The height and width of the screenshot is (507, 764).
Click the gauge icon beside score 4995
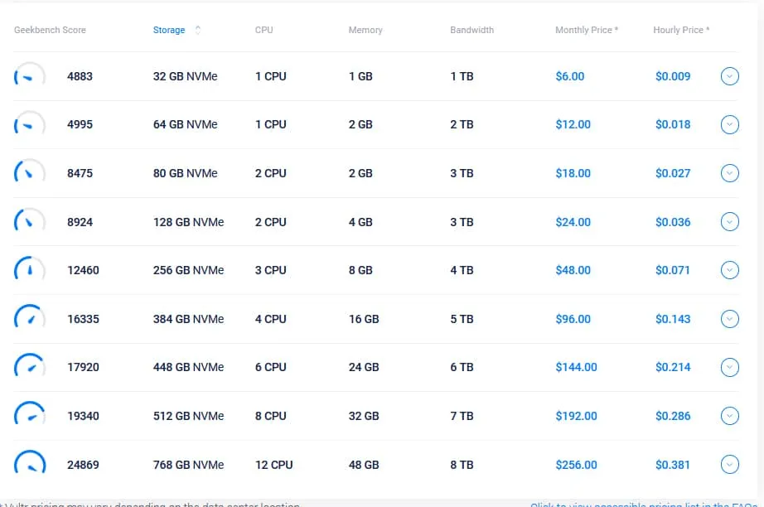click(30, 125)
